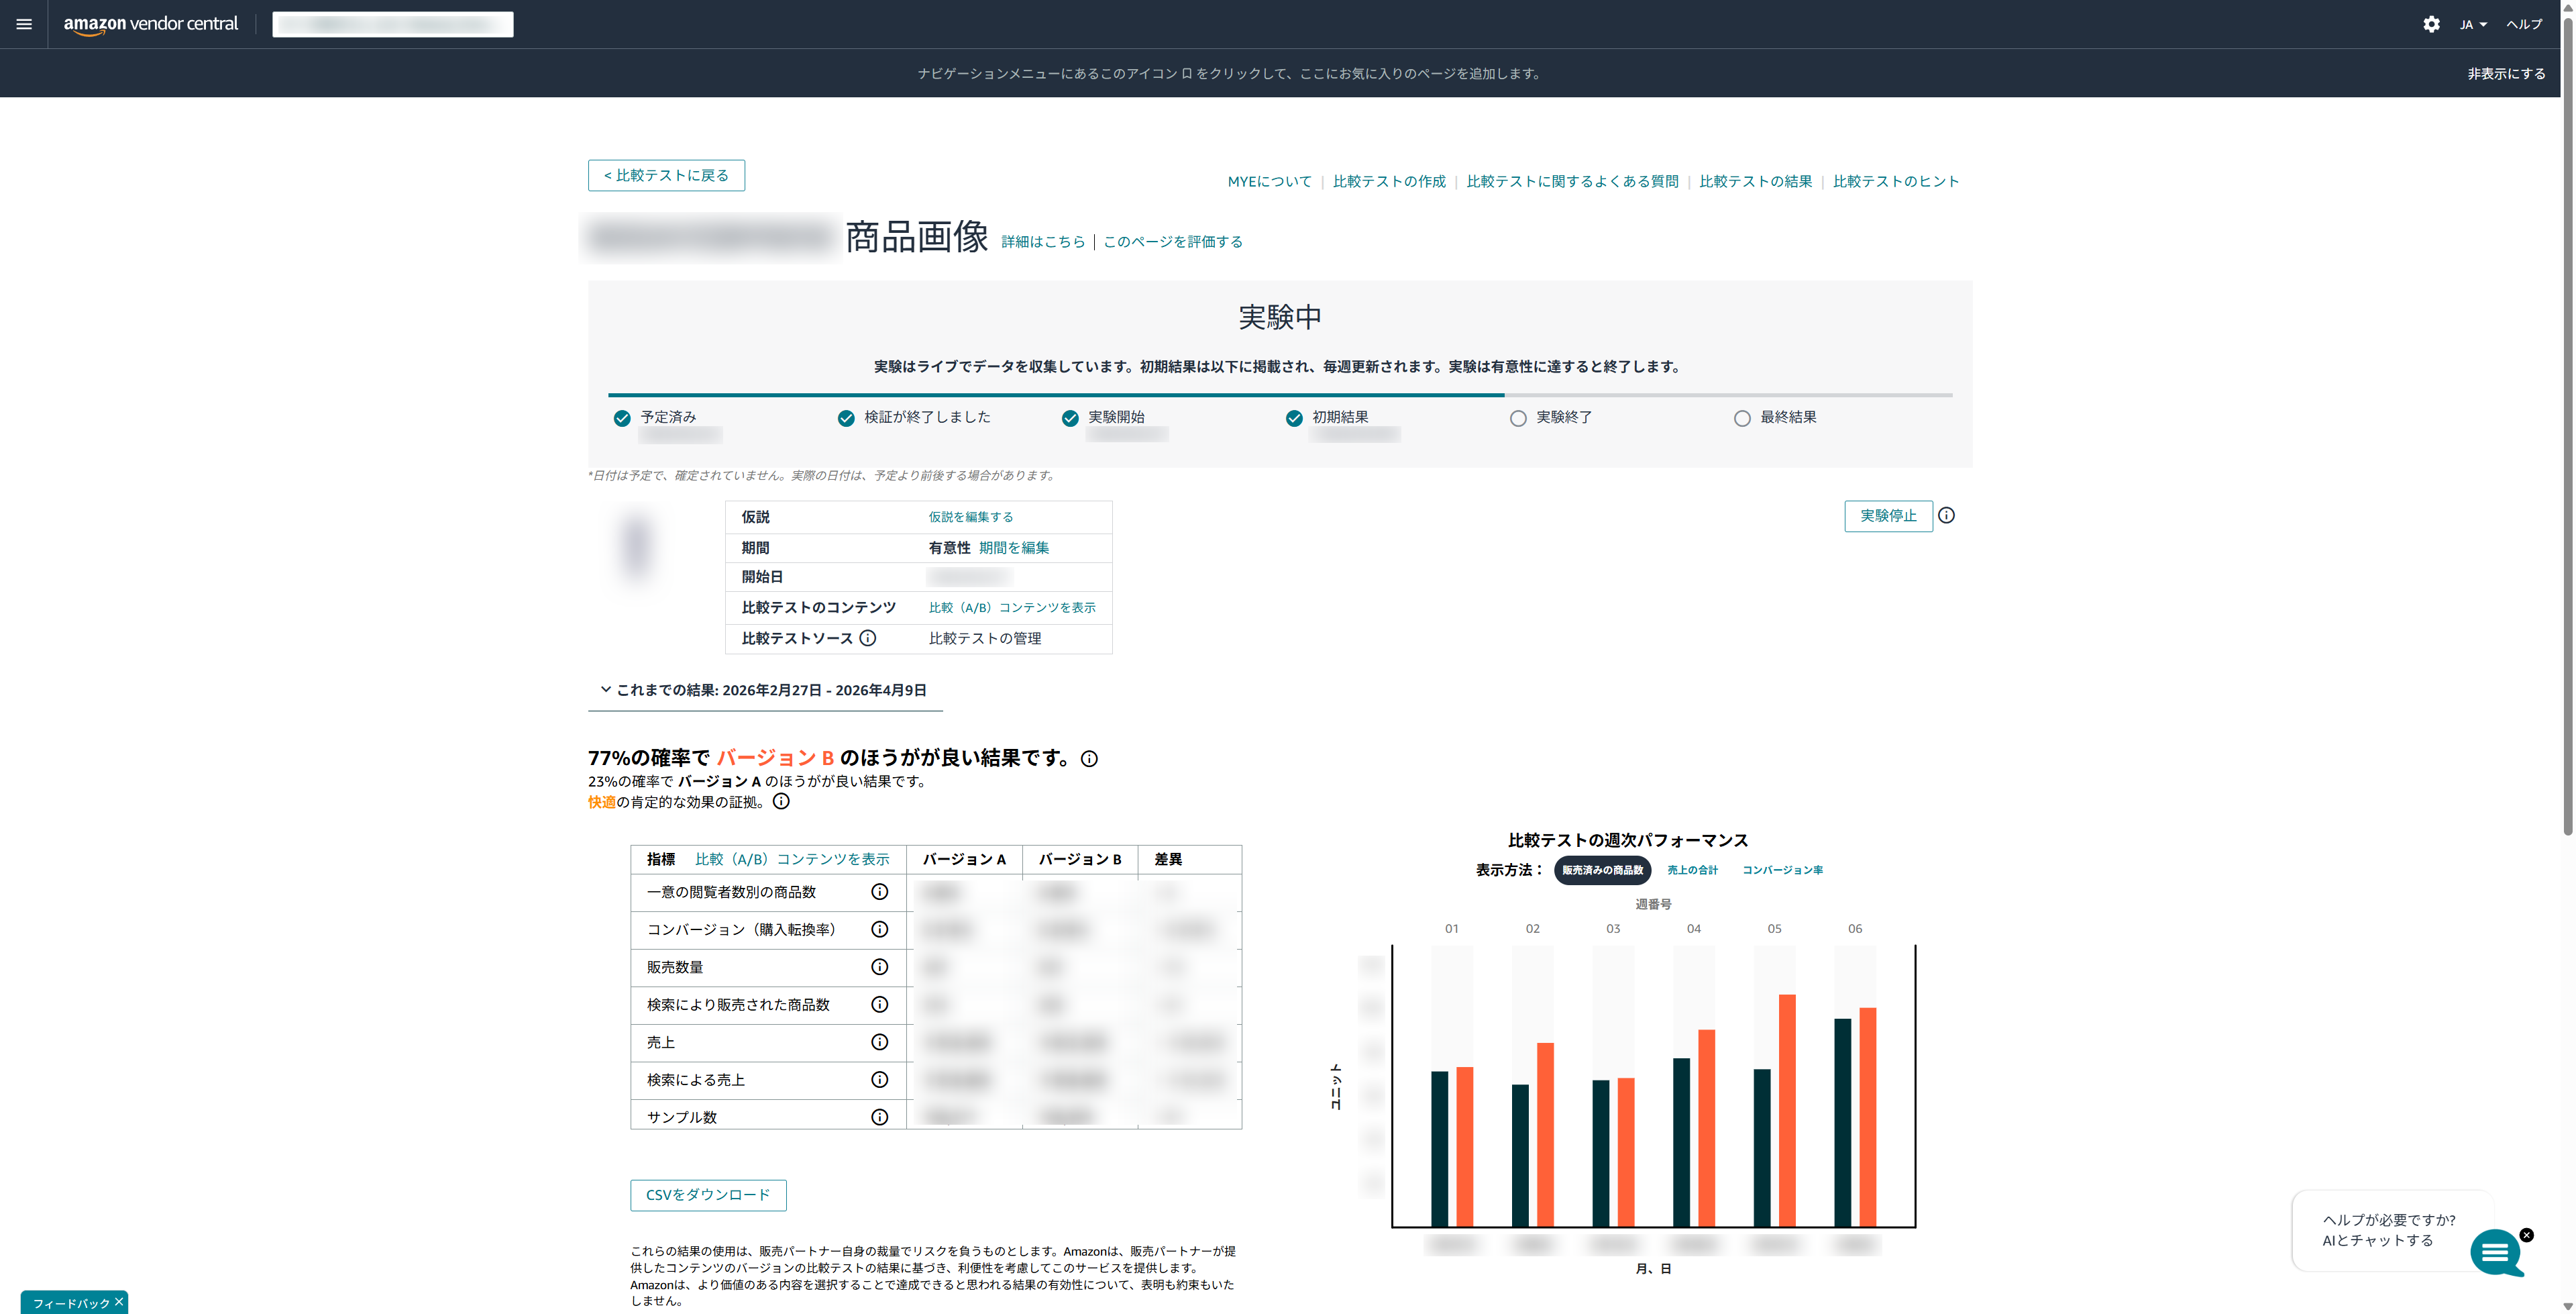Open the settings gear
The height and width of the screenshot is (1314, 2576).
point(2431,23)
